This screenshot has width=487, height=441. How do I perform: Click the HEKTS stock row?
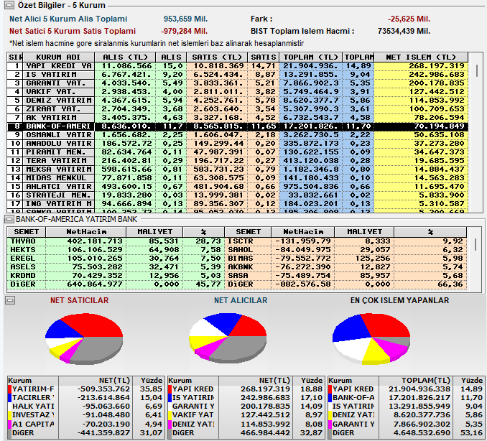click(x=116, y=250)
